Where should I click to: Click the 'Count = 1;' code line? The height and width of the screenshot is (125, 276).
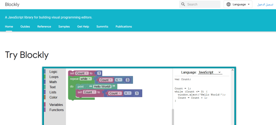pos(182,89)
